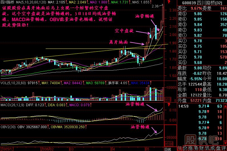Click the X10 volume scale indicator
This screenshot has height=151, width=227.
click(x=169, y=99)
